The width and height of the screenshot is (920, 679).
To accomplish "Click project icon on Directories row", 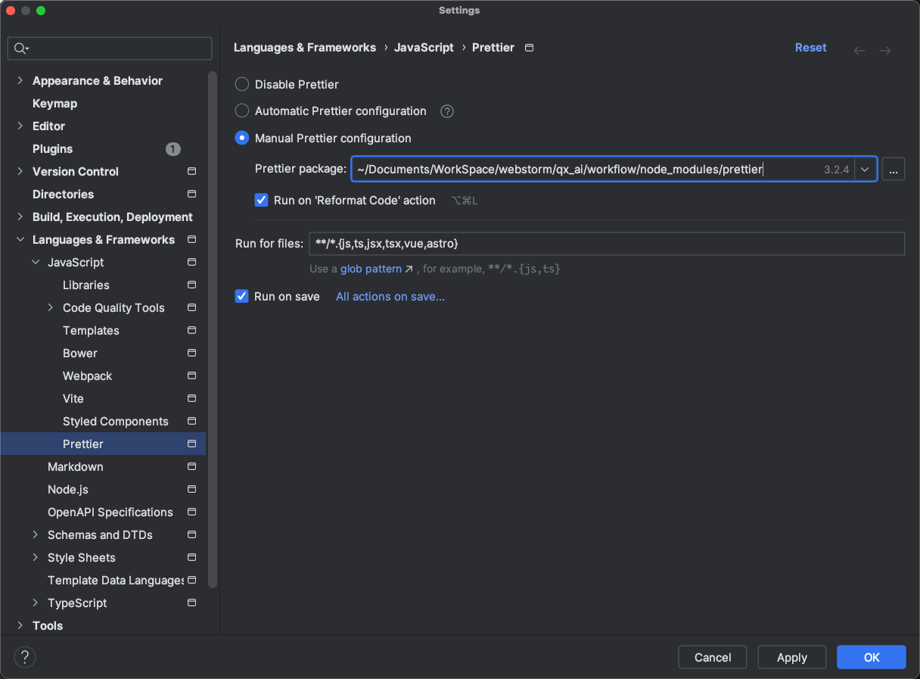I will pyautogui.click(x=191, y=195).
